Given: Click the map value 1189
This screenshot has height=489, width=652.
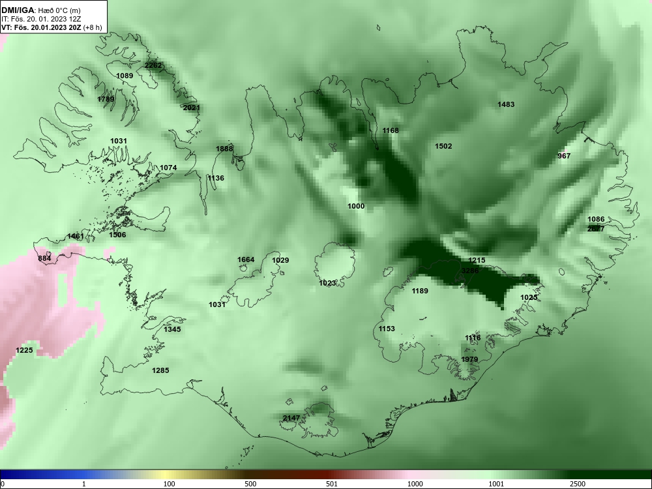Looking at the screenshot, I should pos(419,291).
